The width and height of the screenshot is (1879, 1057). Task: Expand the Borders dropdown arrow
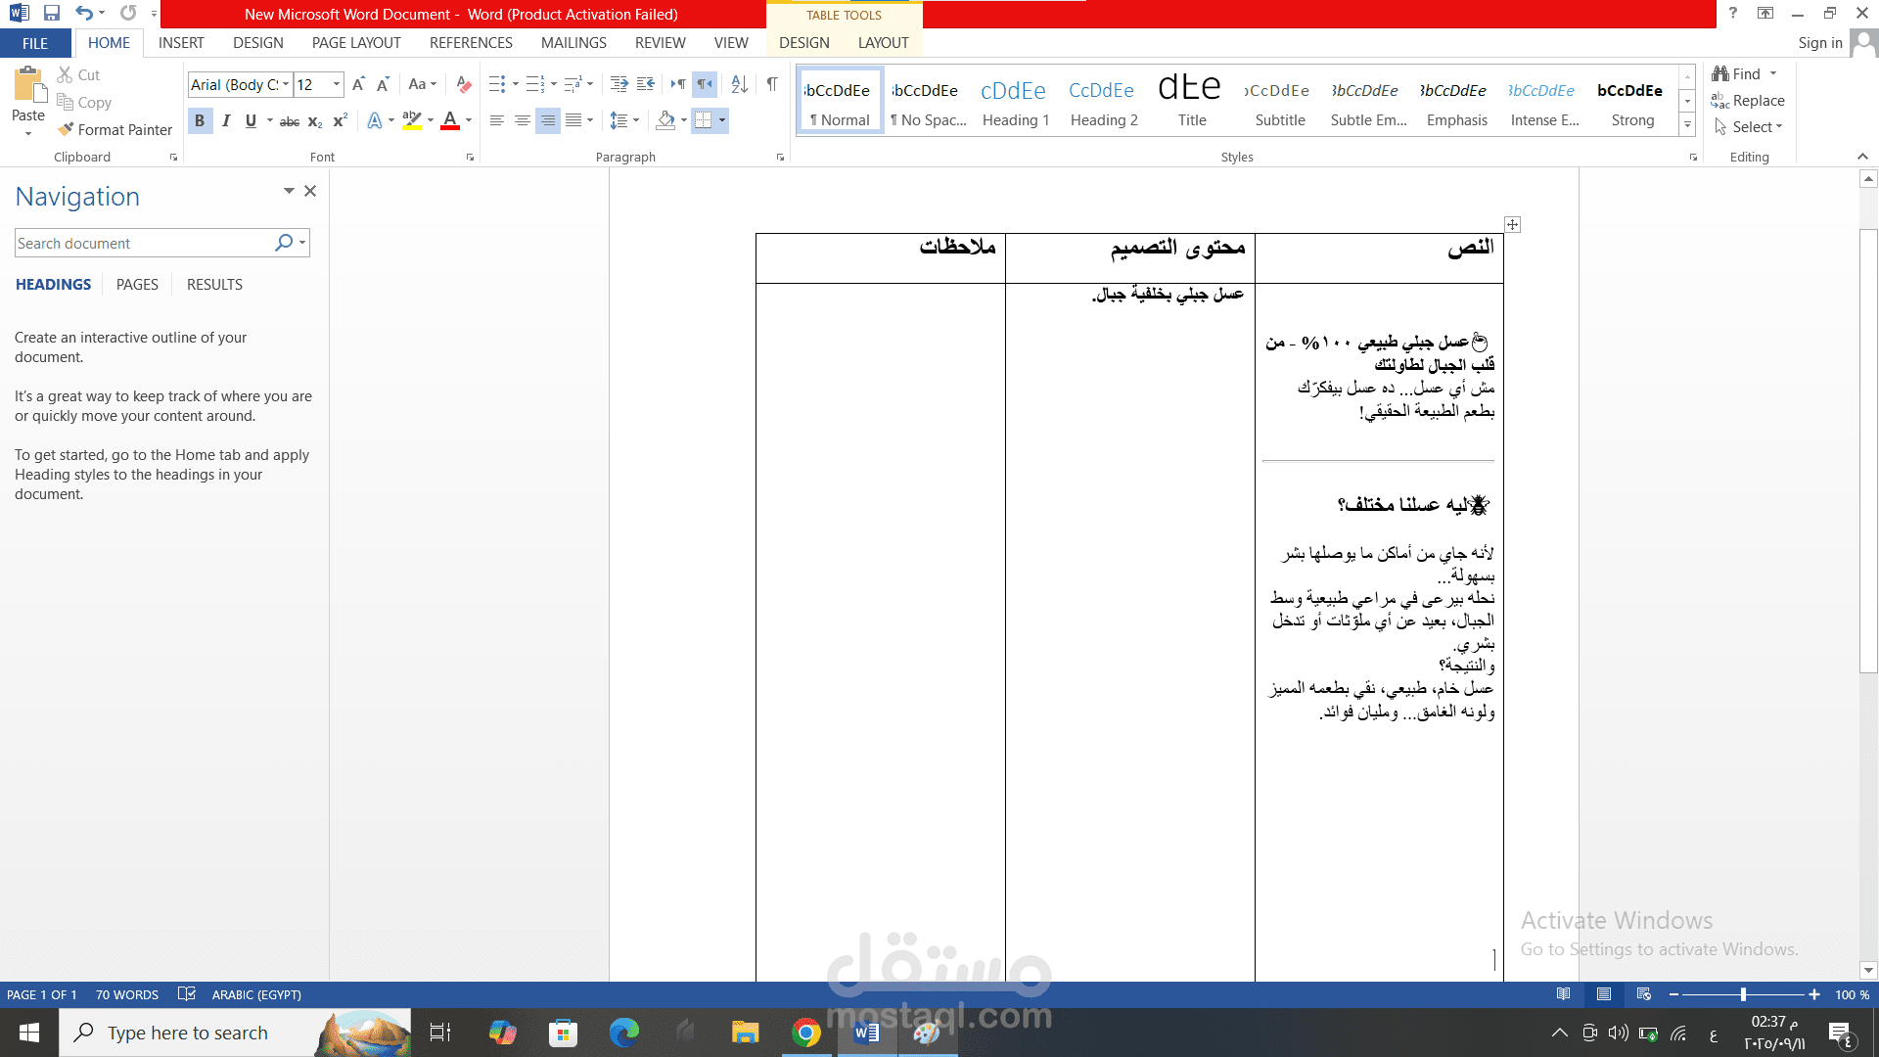[722, 120]
